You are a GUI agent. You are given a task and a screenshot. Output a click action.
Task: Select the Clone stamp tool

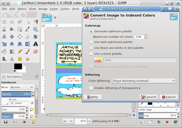[12, 59]
